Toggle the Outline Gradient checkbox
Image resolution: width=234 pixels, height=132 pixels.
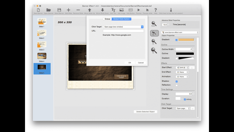(x=176, y=58)
